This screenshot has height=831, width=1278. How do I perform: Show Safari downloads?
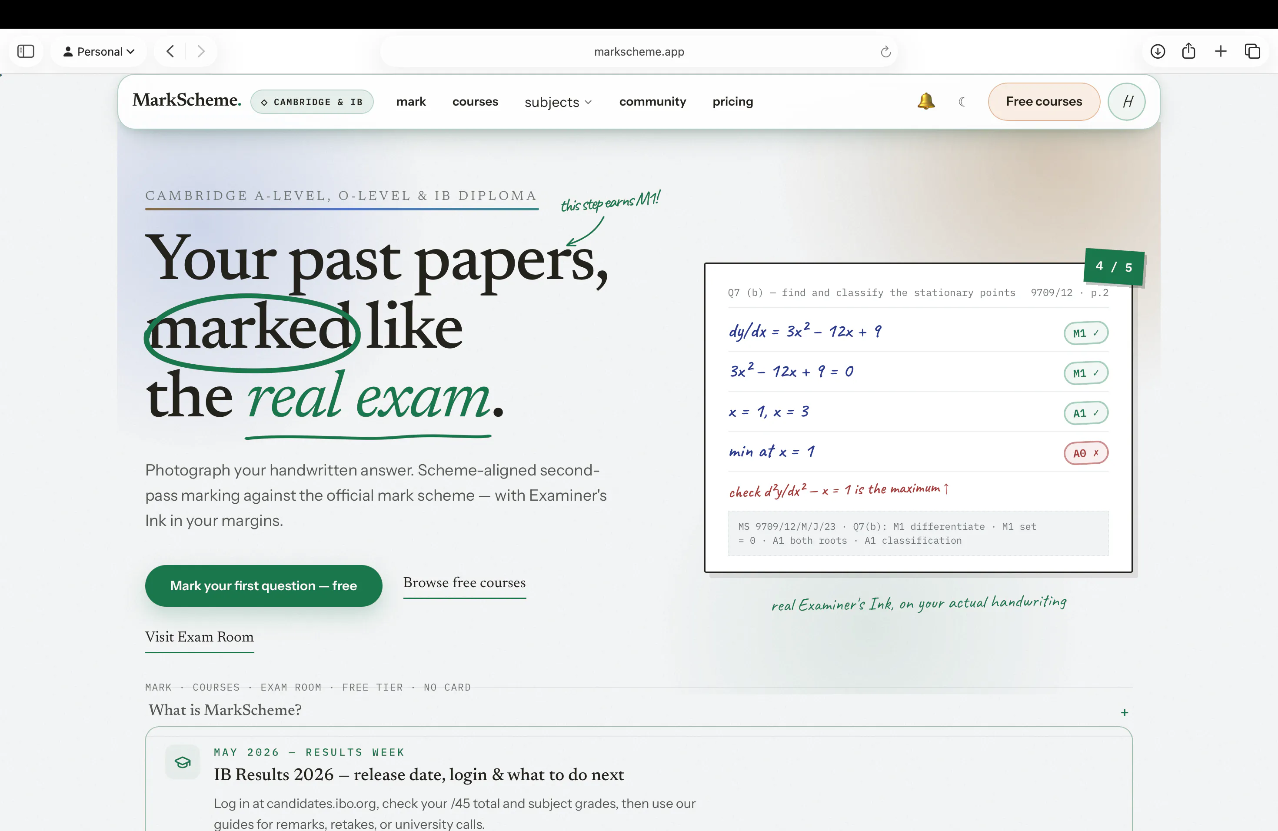pos(1158,52)
